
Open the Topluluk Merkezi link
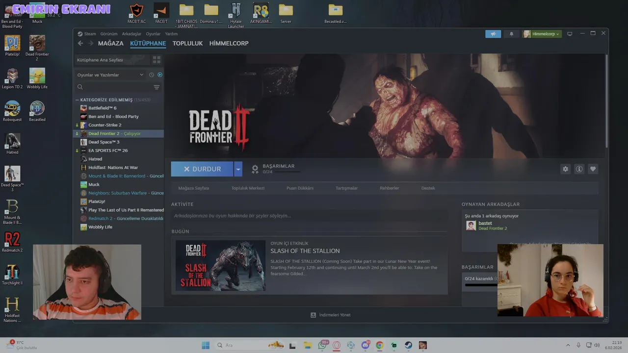point(248,188)
